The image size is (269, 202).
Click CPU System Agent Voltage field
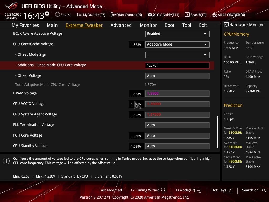(177, 115)
